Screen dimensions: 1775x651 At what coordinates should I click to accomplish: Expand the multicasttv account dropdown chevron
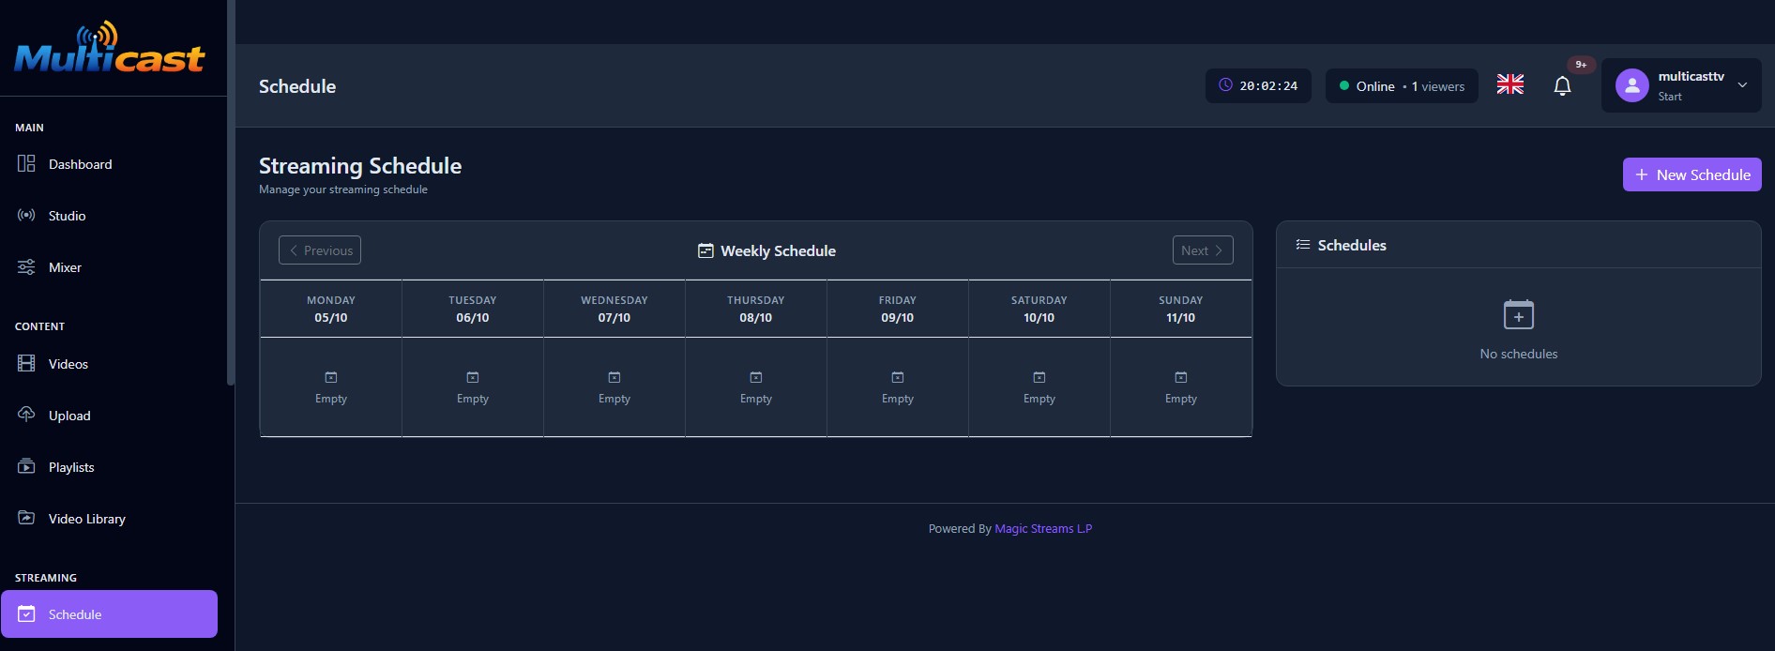[1742, 85]
